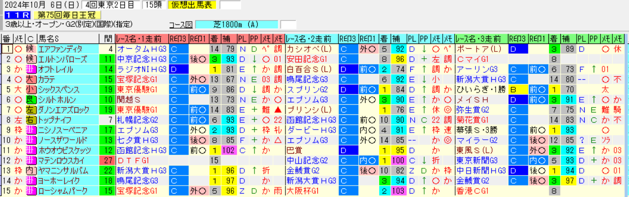Viewport: 629px width, 197px height.
Task: Click the 番 column header
Action: pos(7,39)
